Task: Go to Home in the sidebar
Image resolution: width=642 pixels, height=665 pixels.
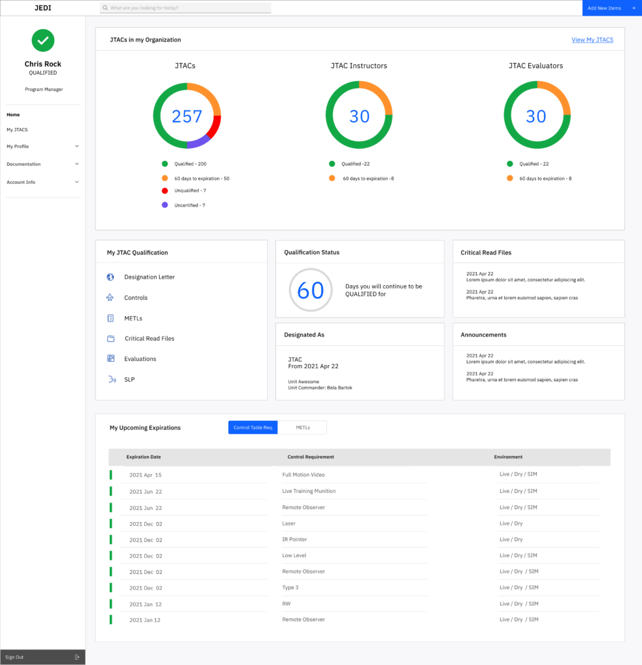Action: 13,115
